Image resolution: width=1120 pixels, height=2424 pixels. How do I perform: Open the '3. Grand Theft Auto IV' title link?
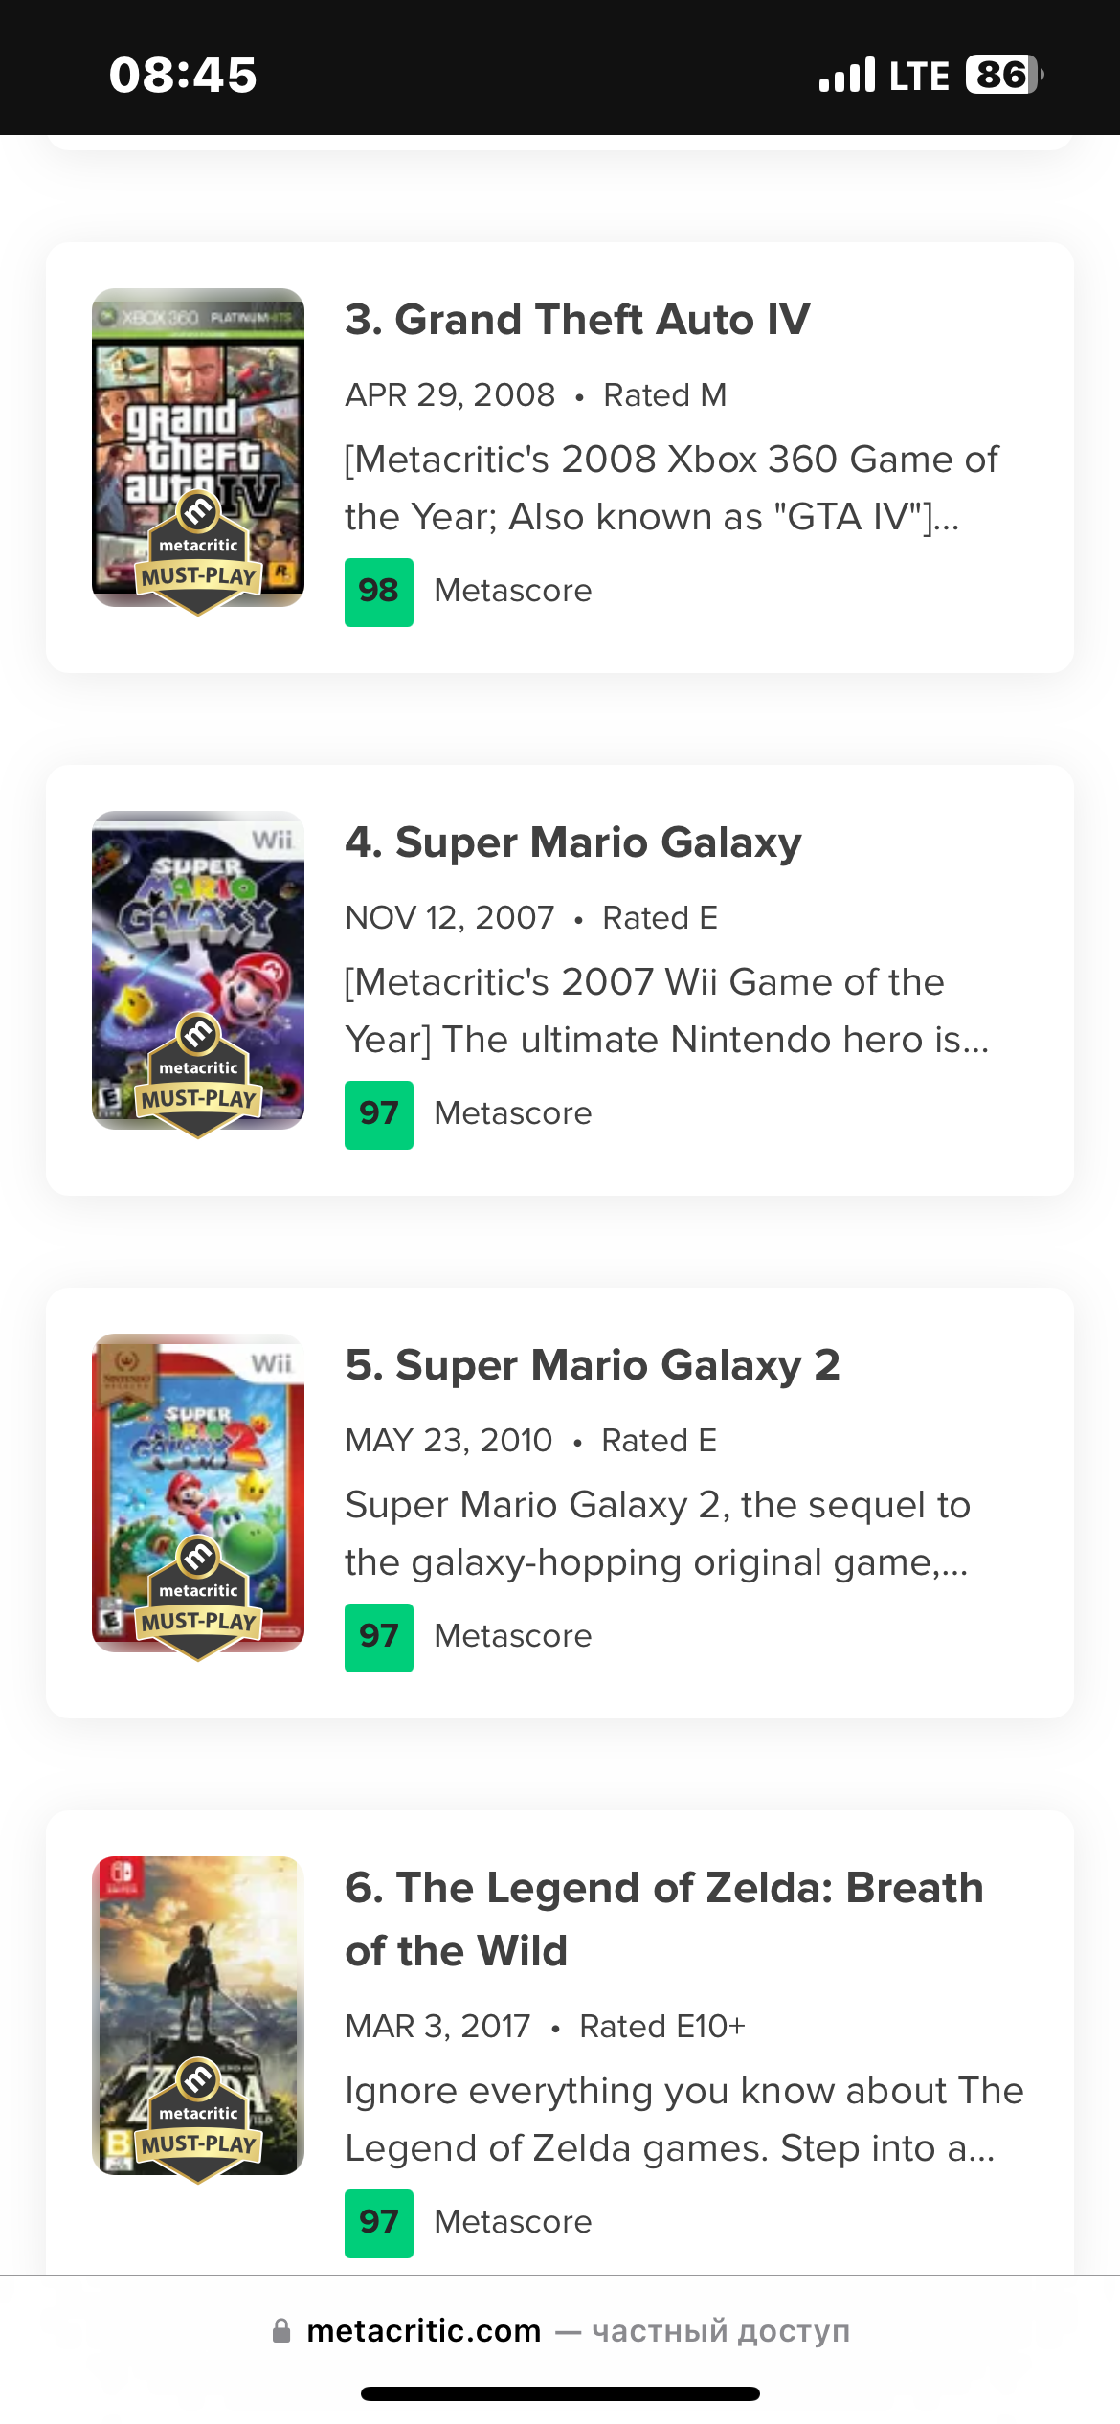tap(577, 320)
